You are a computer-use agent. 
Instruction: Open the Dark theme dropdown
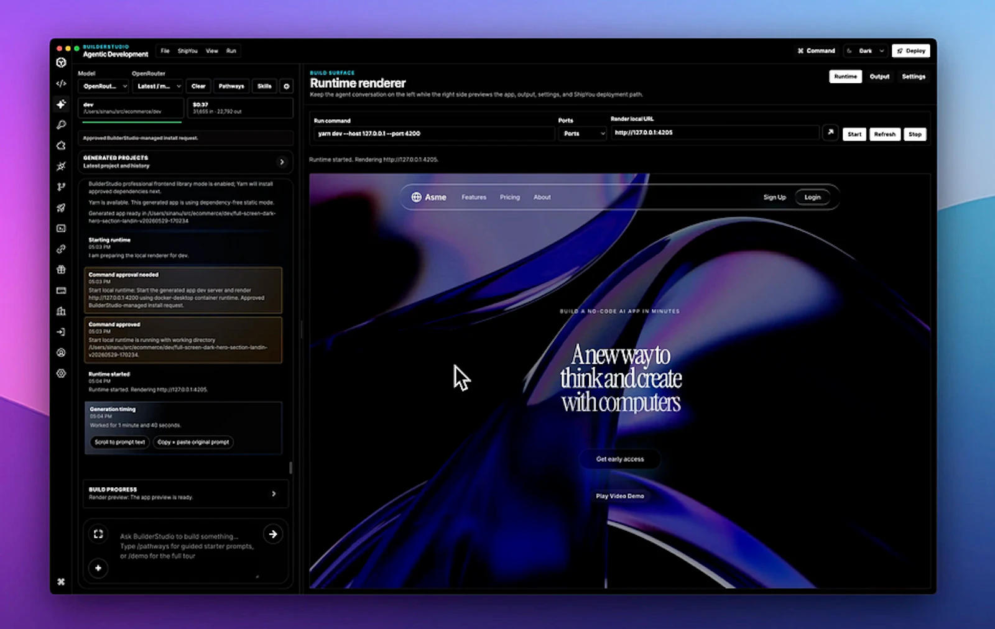point(866,51)
